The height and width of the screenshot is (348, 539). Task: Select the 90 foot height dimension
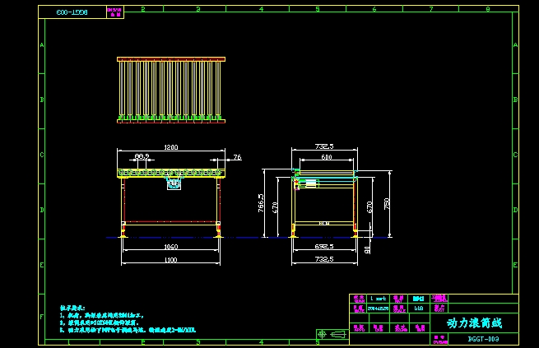(x=367, y=250)
